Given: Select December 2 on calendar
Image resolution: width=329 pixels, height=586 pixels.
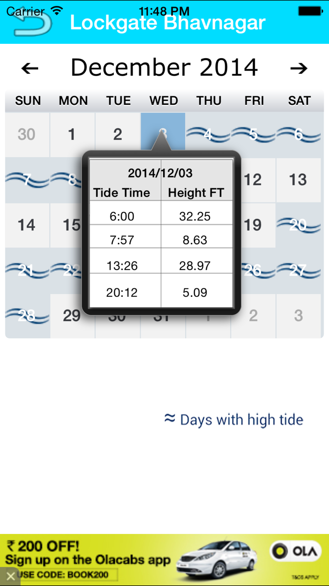Looking at the screenshot, I should 117,134.
